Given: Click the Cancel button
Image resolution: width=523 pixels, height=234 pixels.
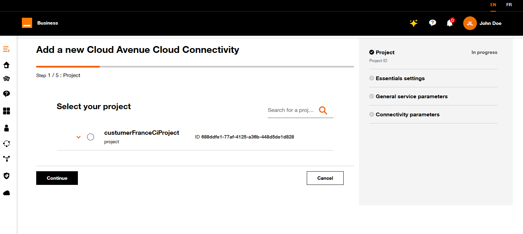Looking at the screenshot, I should coord(325,178).
